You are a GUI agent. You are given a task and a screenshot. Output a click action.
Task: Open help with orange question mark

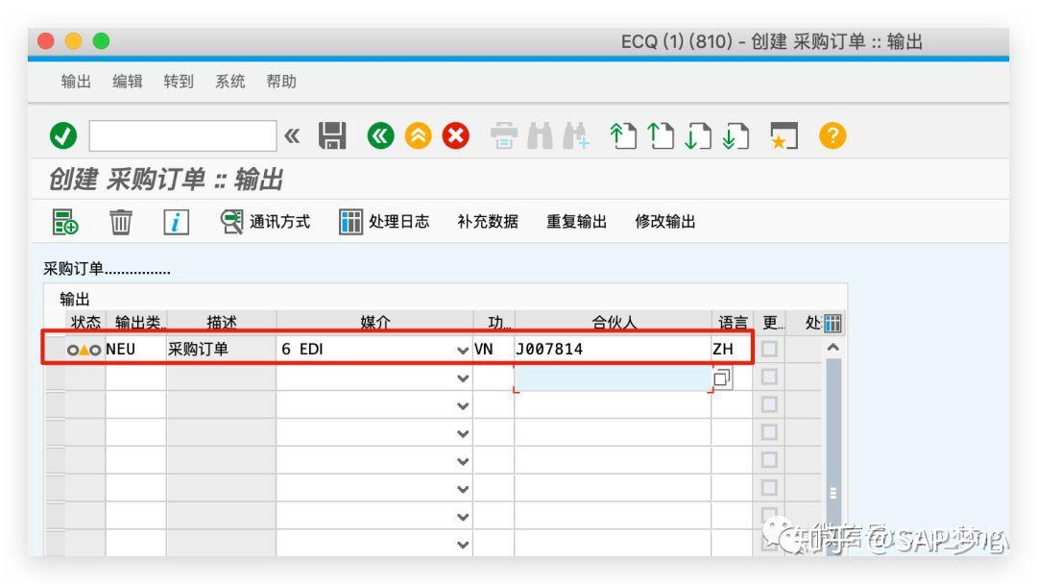[x=832, y=136]
